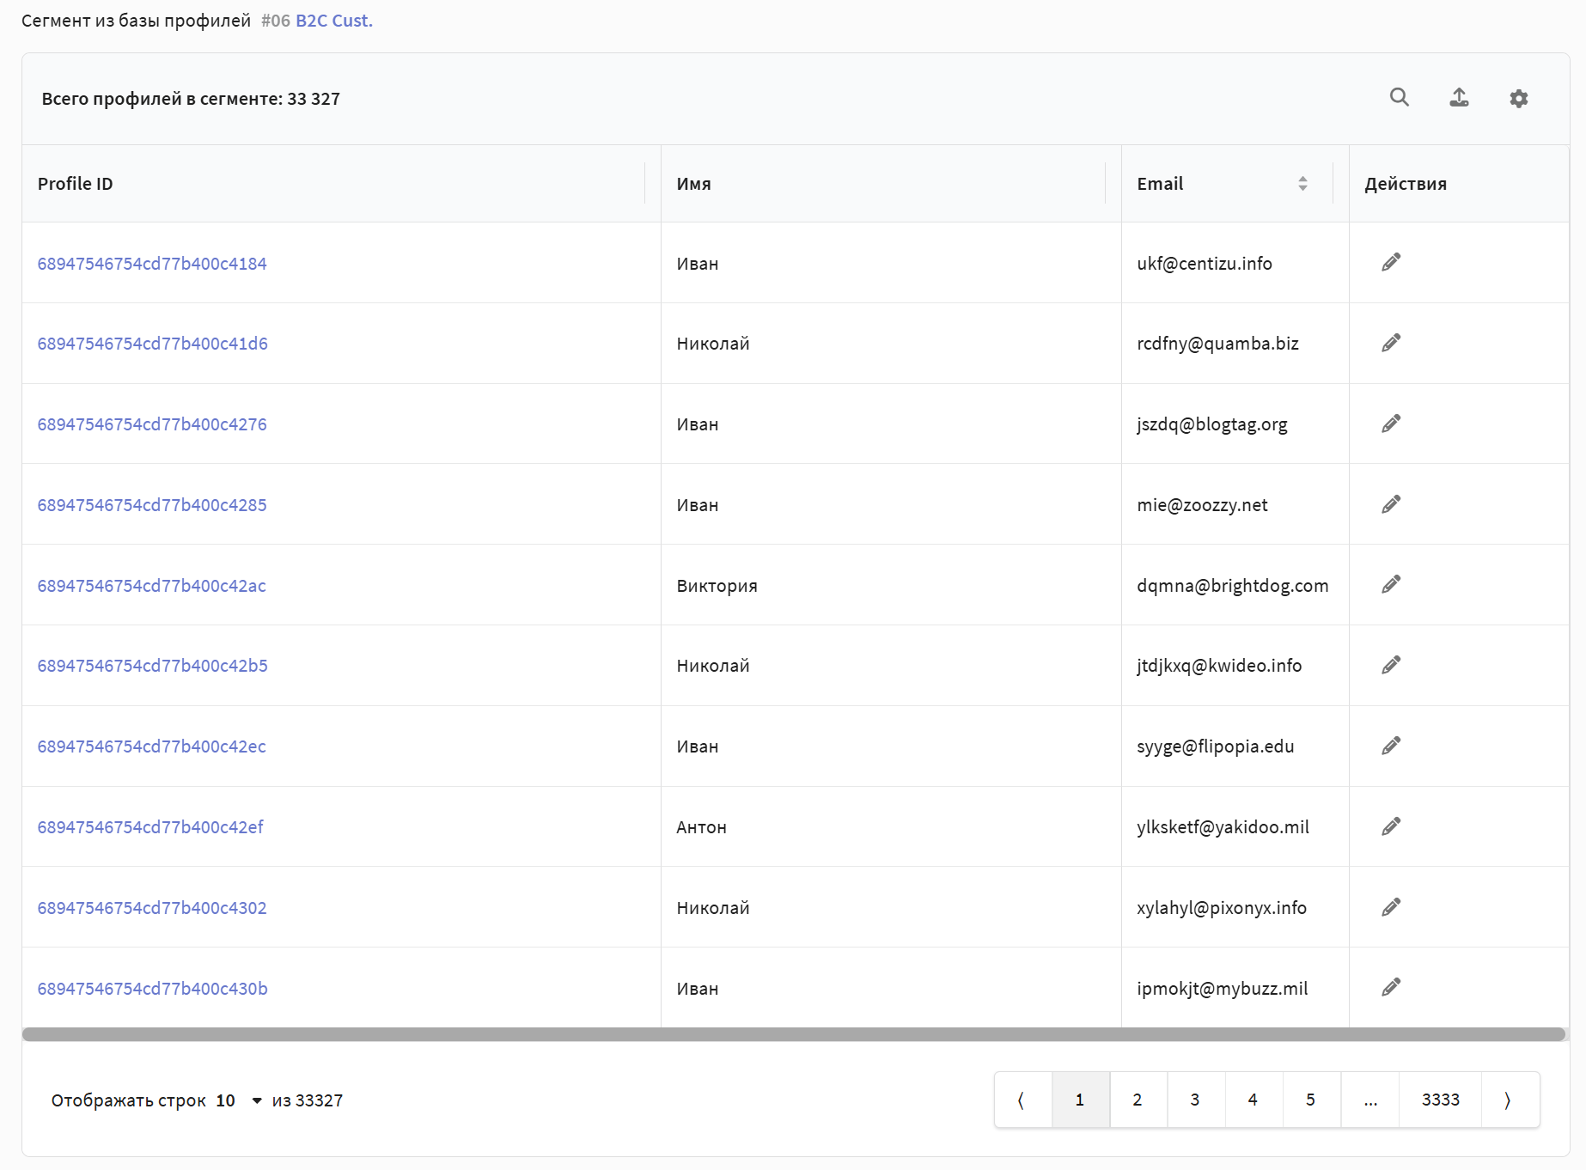Viewport: 1586px width, 1170px height.
Task: Go to page 2
Action: pyautogui.click(x=1138, y=1100)
